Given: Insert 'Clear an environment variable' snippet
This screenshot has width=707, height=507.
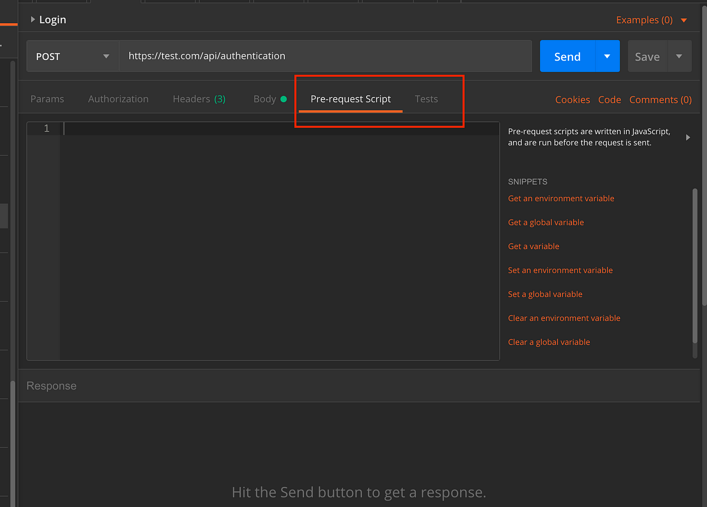Looking at the screenshot, I should tap(564, 318).
